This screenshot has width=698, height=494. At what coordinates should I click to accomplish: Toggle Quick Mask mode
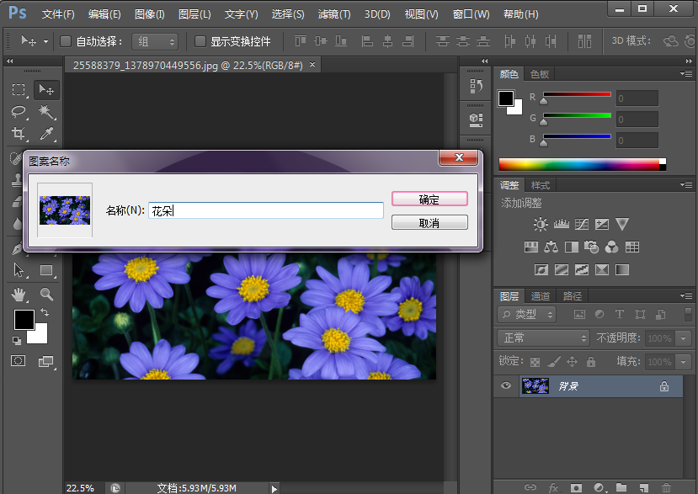tap(19, 360)
